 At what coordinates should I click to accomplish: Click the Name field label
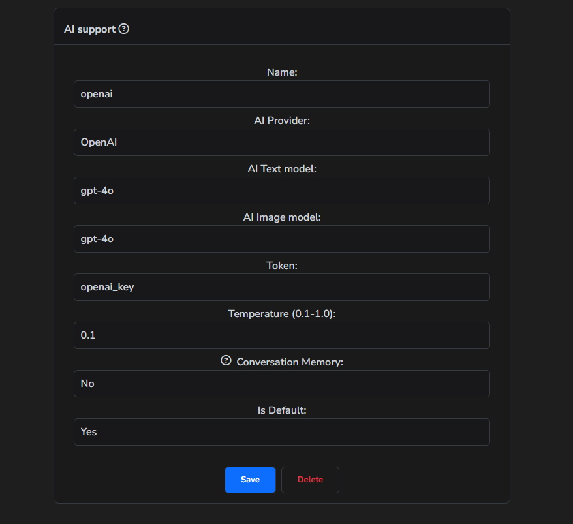tap(281, 72)
